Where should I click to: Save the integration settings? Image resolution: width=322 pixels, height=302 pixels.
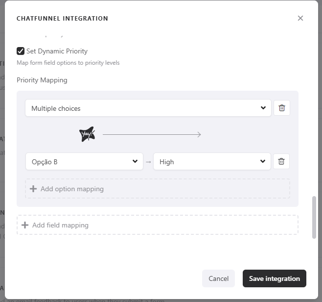pyautogui.click(x=274, y=278)
